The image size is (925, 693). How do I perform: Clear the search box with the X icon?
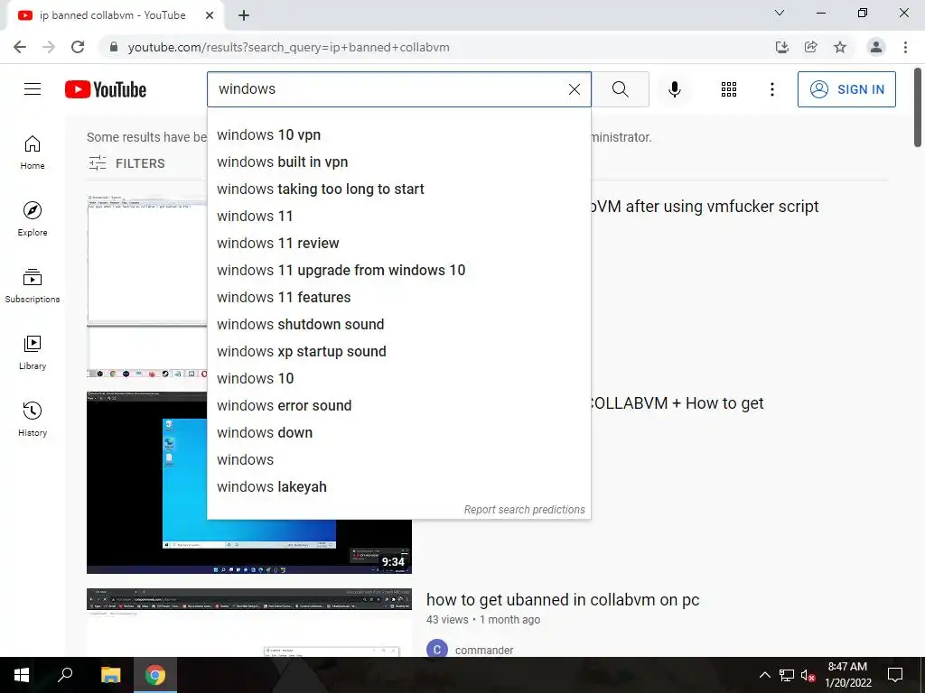[x=574, y=89]
